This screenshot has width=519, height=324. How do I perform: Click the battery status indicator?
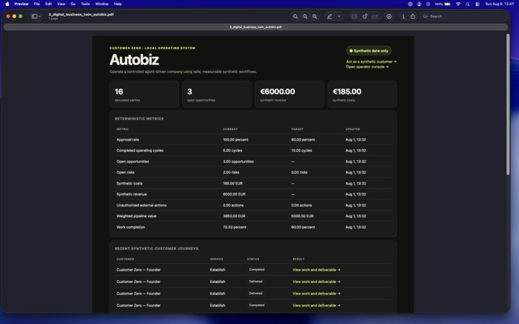click(443, 4)
